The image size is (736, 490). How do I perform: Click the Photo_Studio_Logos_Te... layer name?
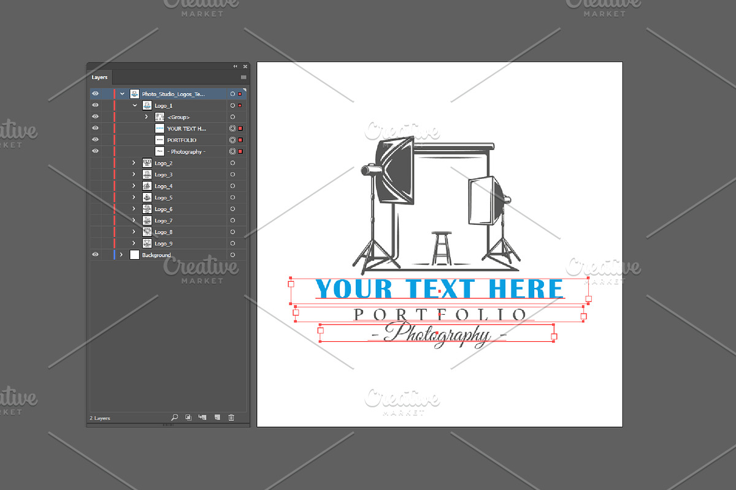[x=174, y=94]
